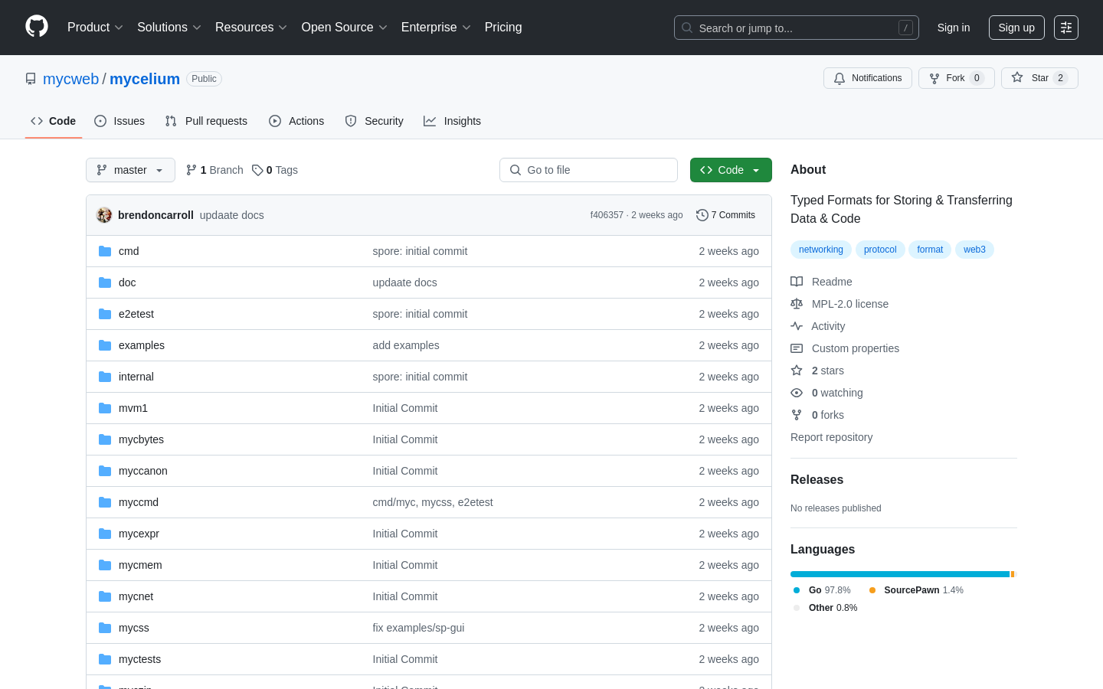The width and height of the screenshot is (1103, 689).
Task: Open the GitHub homepage logo
Action: 37,27
